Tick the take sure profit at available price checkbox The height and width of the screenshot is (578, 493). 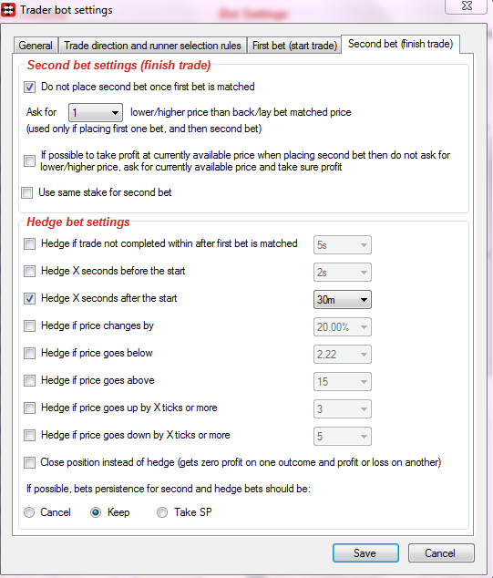29,161
